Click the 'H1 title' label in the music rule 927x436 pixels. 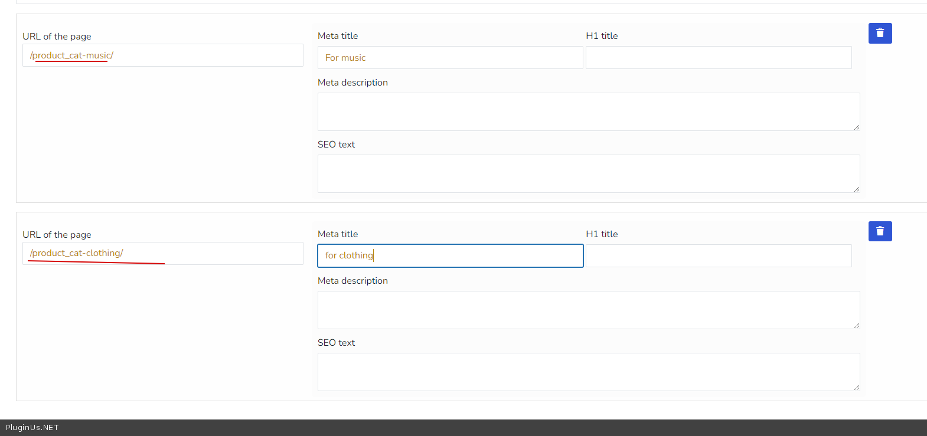pyautogui.click(x=602, y=36)
